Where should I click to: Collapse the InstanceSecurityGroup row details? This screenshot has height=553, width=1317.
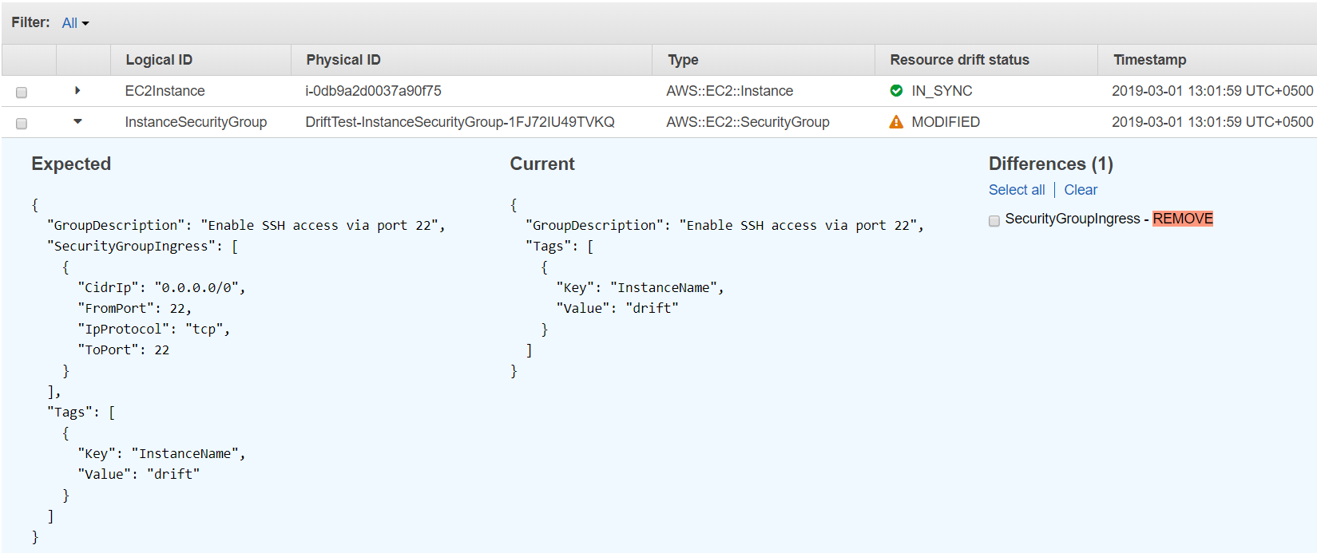click(77, 121)
